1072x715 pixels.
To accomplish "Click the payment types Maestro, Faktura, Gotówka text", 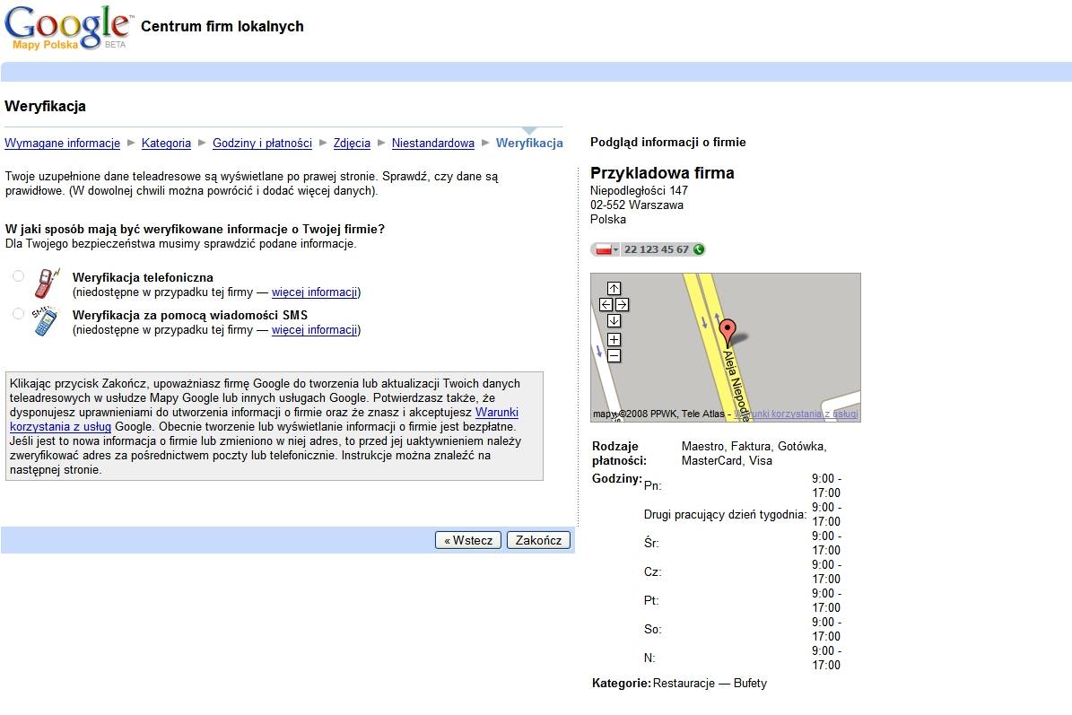I will [x=754, y=453].
